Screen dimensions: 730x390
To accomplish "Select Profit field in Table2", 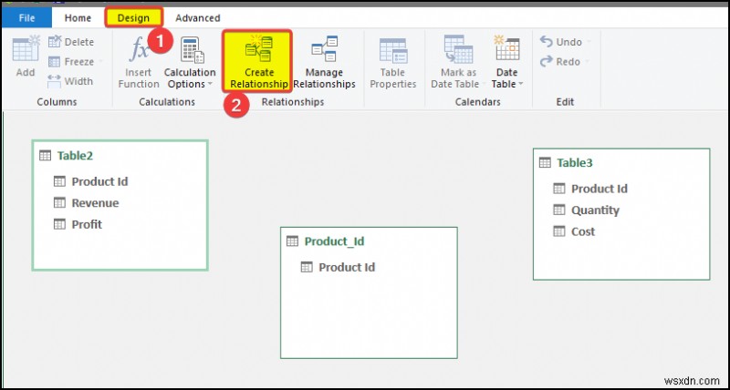I will tap(87, 224).
